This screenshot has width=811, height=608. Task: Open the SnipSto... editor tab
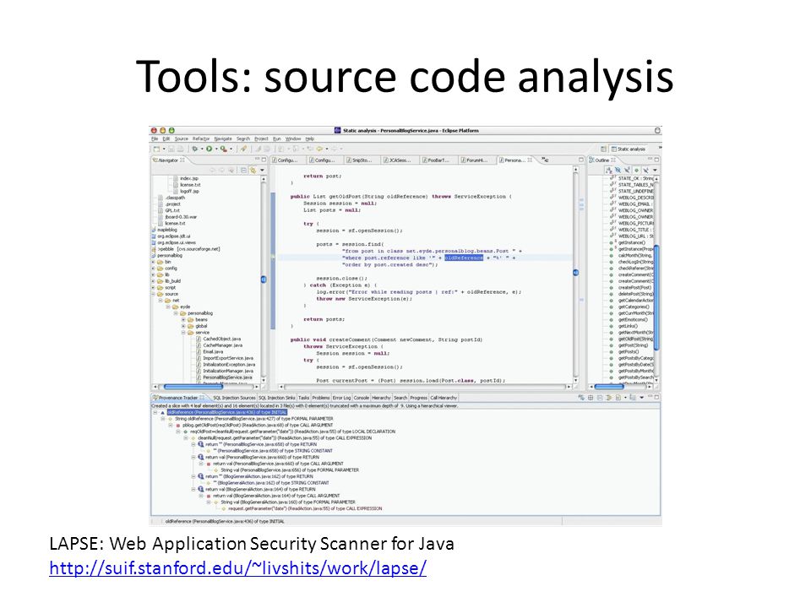(x=359, y=160)
